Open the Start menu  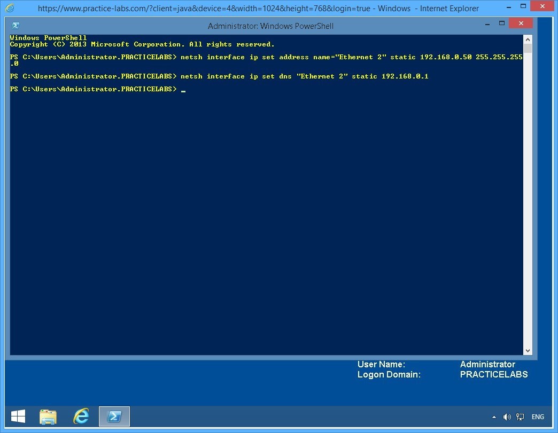point(18,416)
